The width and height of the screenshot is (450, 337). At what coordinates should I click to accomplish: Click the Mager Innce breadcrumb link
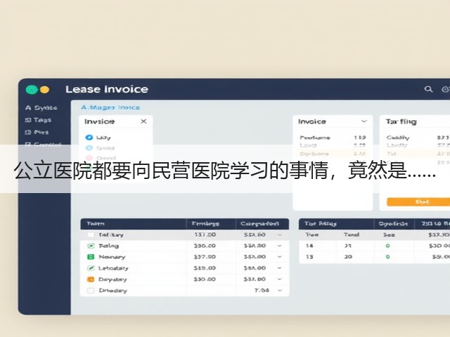click(x=110, y=107)
